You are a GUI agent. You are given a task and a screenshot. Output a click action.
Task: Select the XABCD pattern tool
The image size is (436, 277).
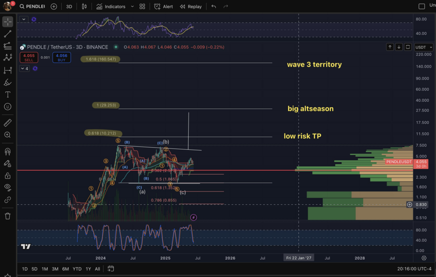tap(8, 58)
